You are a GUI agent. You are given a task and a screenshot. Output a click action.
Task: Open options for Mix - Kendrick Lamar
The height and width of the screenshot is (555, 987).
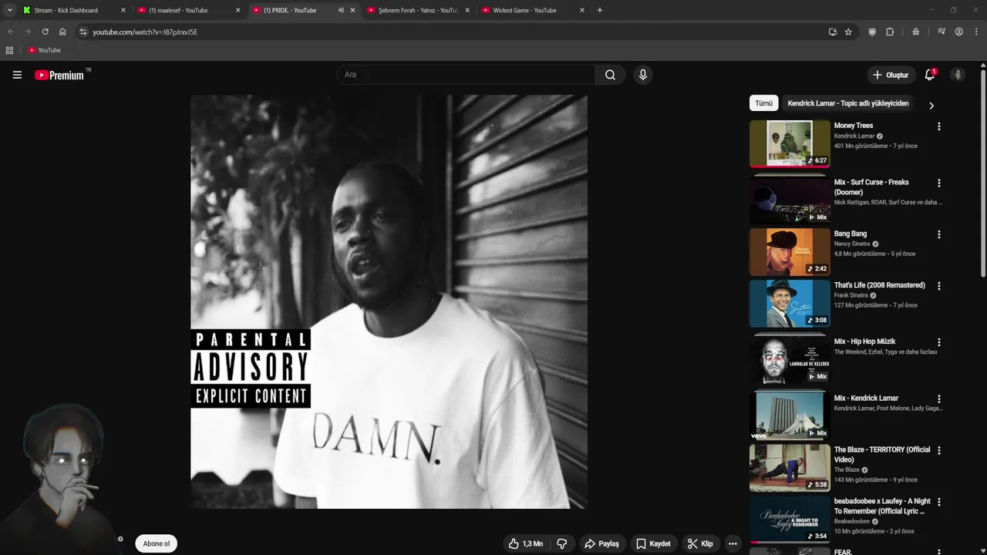[938, 399]
